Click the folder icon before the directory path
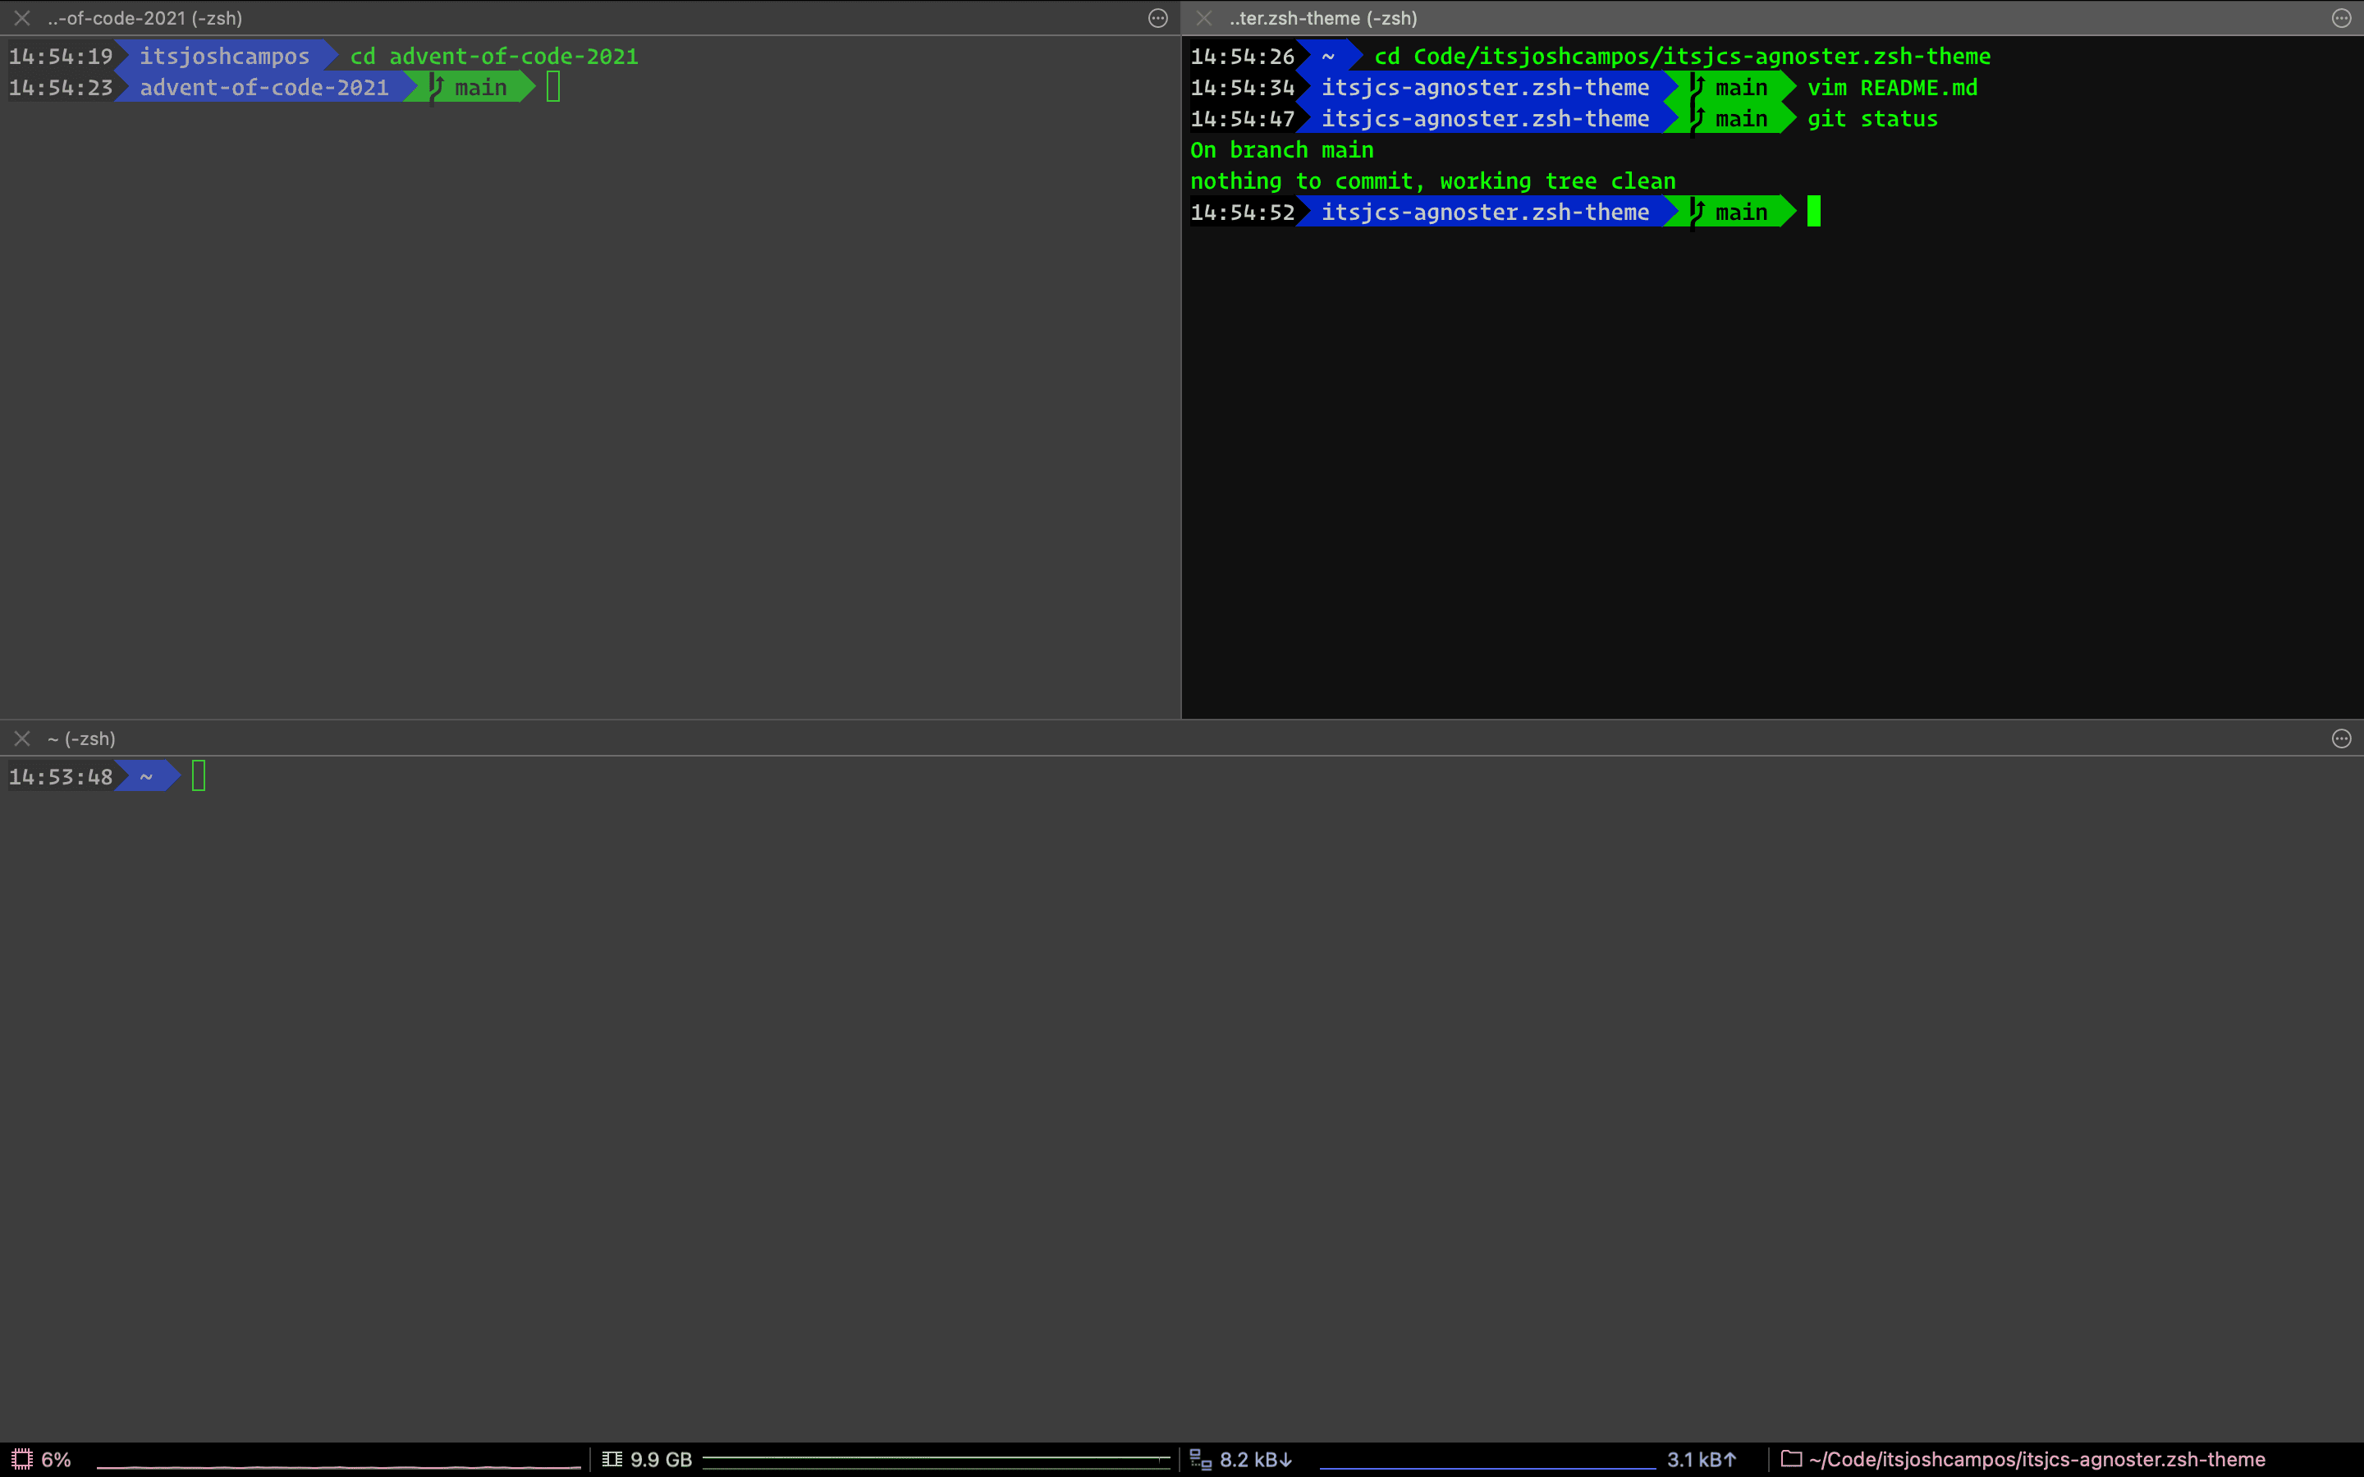The image size is (2364, 1477). 1792,1460
